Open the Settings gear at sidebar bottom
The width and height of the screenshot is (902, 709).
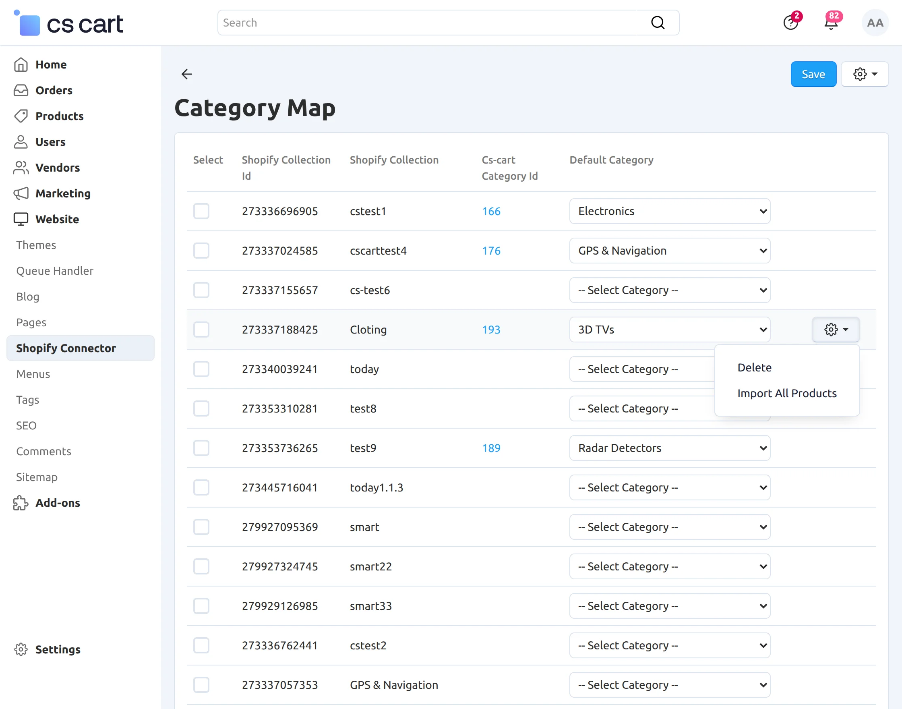pos(21,649)
